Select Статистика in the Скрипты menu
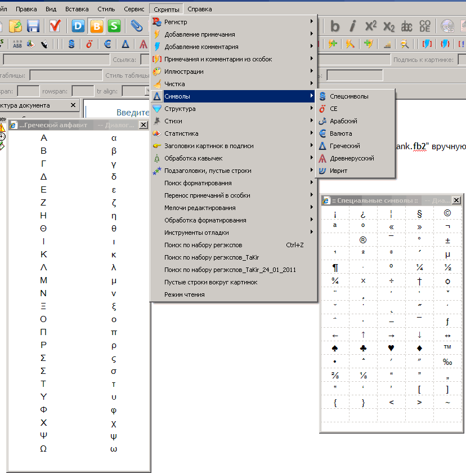 (x=197, y=134)
